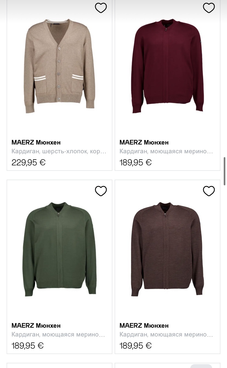Open MAERZ Мюнхен brand link under burgundy cardigan
The image size is (227, 368).
tap(144, 142)
